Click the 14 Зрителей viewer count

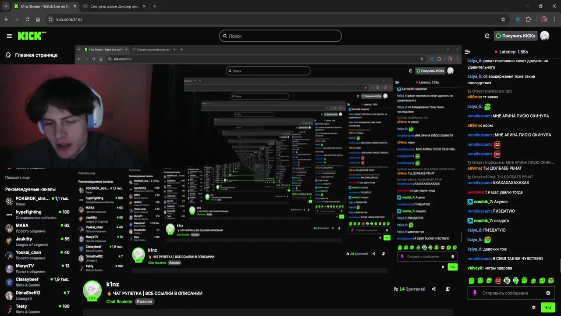click(410, 289)
